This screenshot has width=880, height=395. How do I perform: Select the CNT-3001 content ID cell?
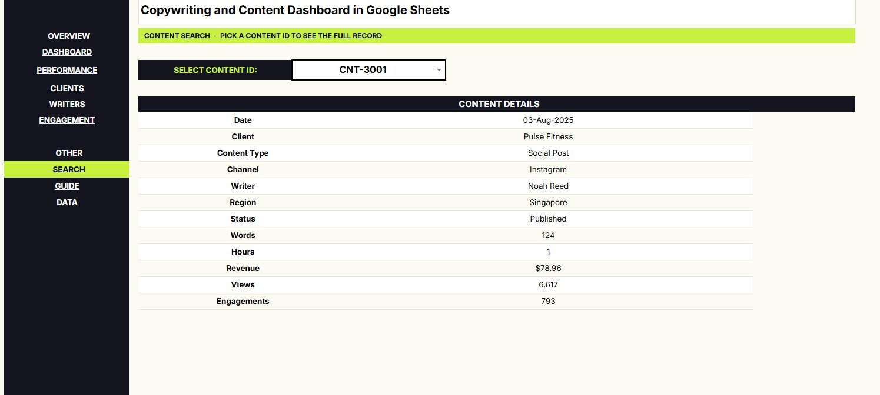point(368,70)
